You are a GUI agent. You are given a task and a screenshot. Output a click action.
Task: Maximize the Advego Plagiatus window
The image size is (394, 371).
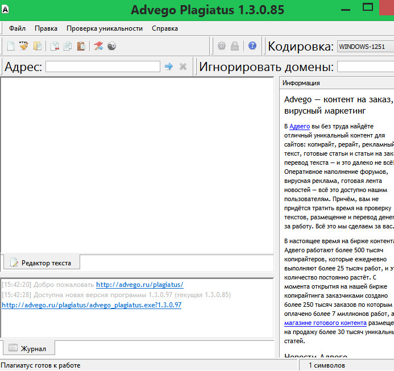click(x=368, y=7)
